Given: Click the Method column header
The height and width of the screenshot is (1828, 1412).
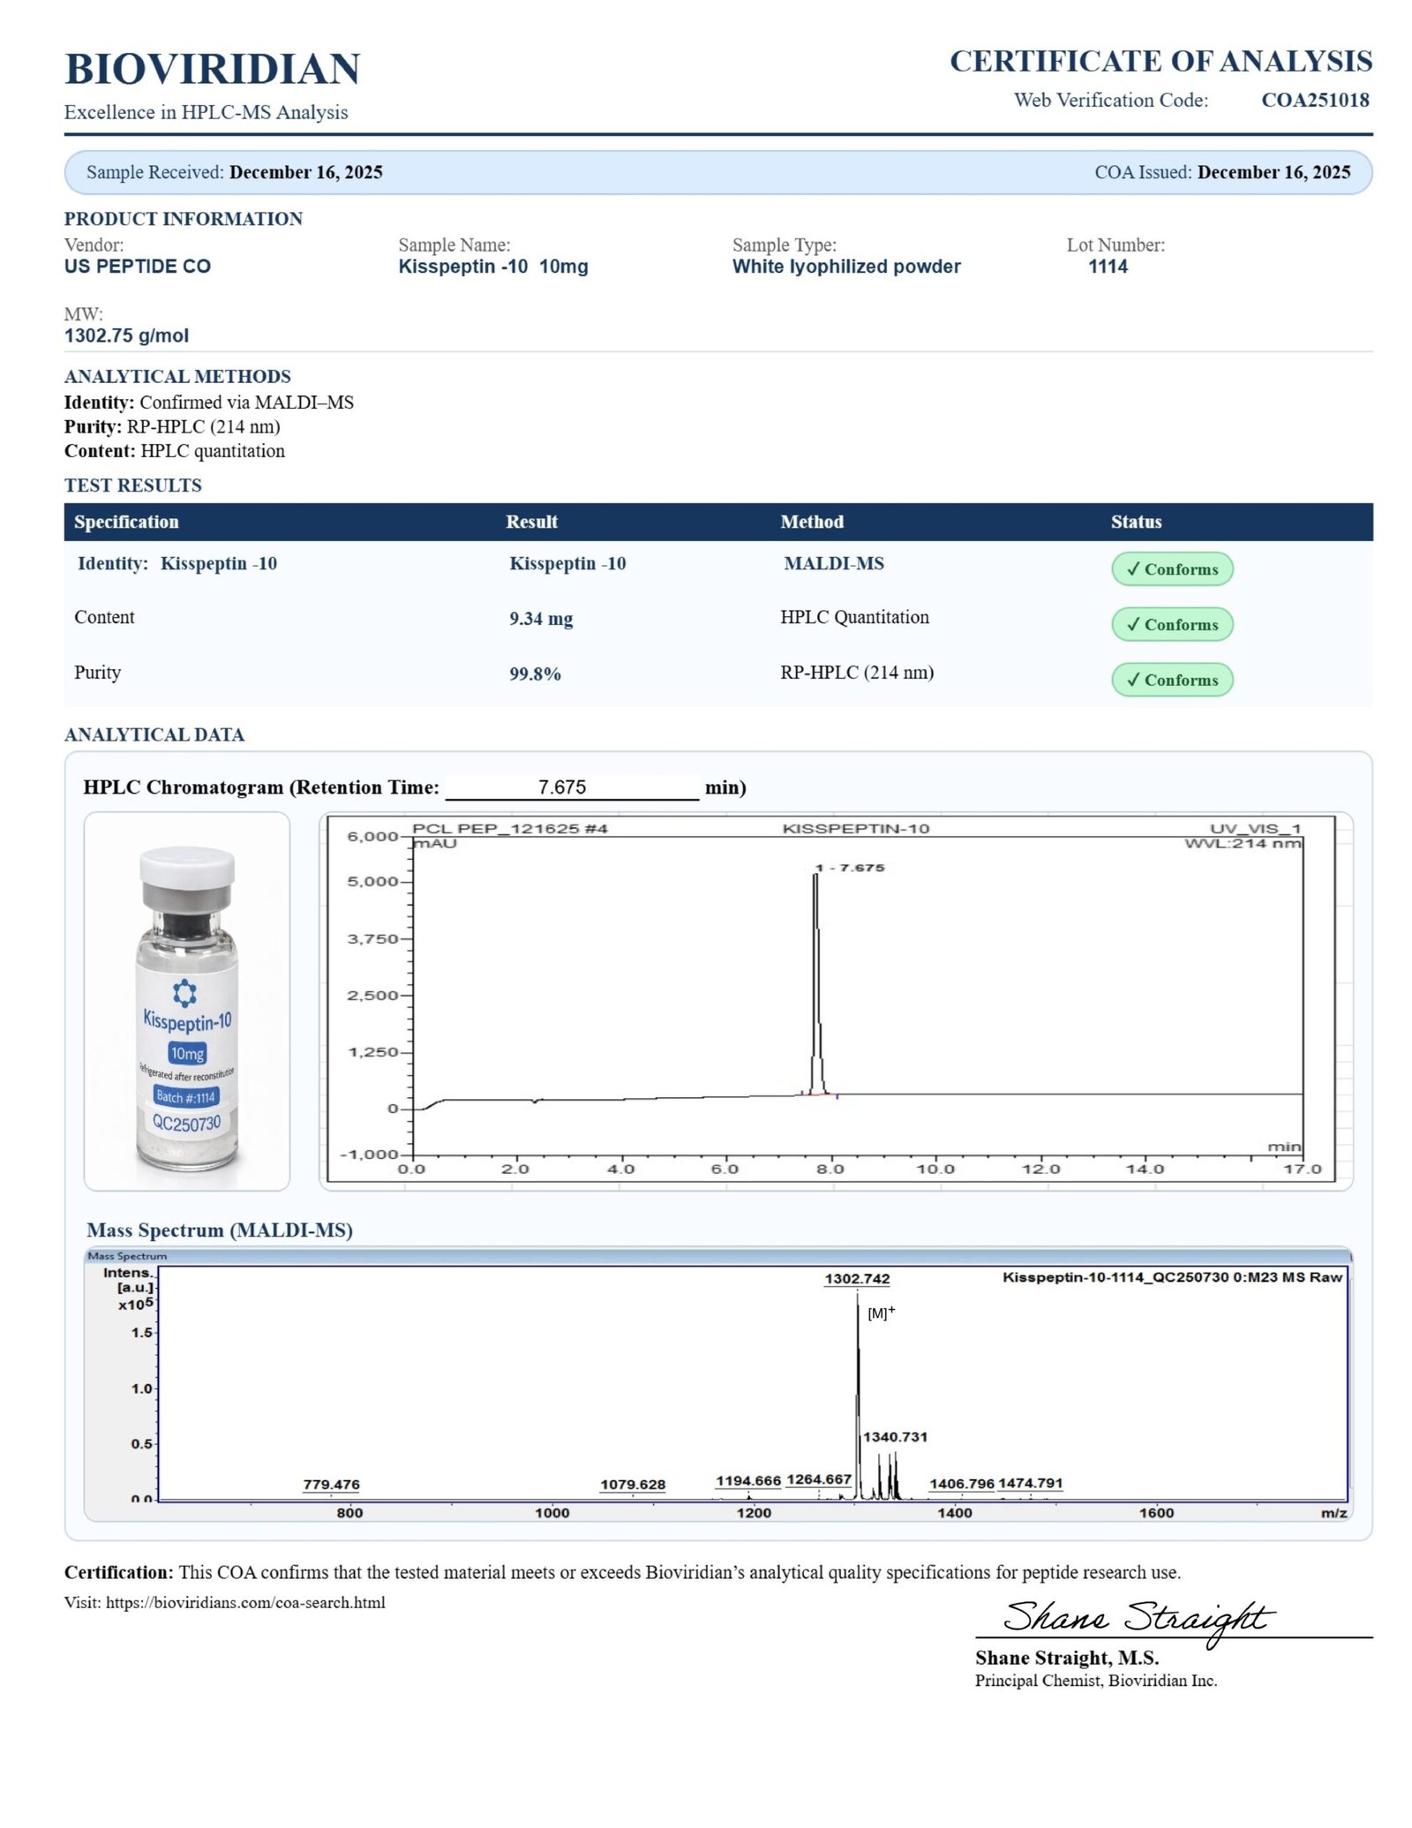Looking at the screenshot, I should (811, 522).
